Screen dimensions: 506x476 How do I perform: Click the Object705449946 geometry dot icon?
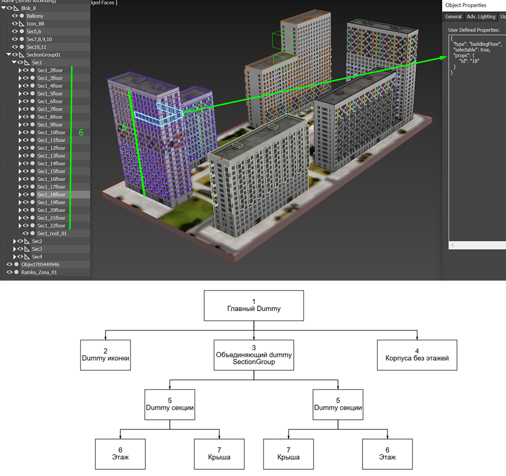click(16, 265)
